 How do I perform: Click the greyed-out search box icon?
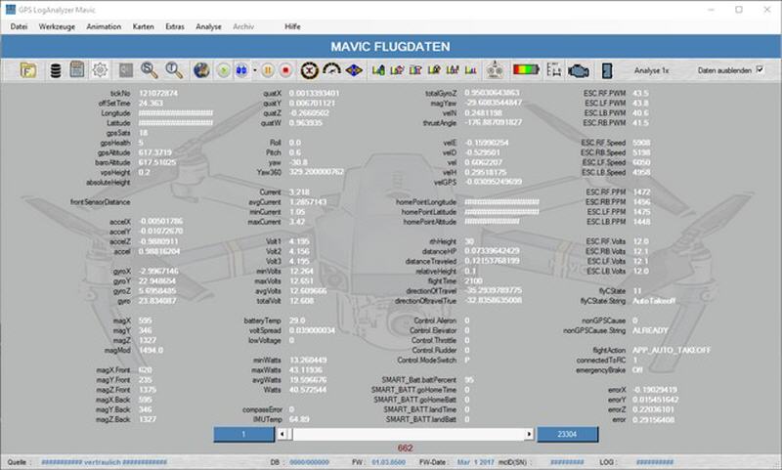coord(126,70)
